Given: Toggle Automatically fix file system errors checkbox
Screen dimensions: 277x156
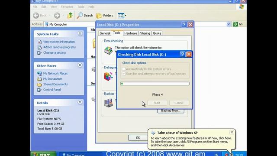Looking at the screenshot, I should pyautogui.click(x=124, y=69).
